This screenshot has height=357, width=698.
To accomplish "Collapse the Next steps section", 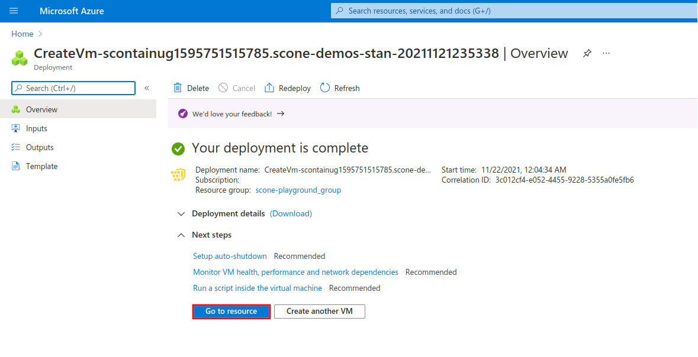I will (x=181, y=235).
